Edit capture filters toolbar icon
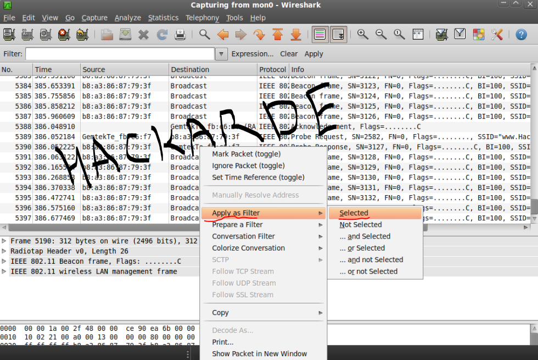538x360 pixels. (x=441, y=34)
